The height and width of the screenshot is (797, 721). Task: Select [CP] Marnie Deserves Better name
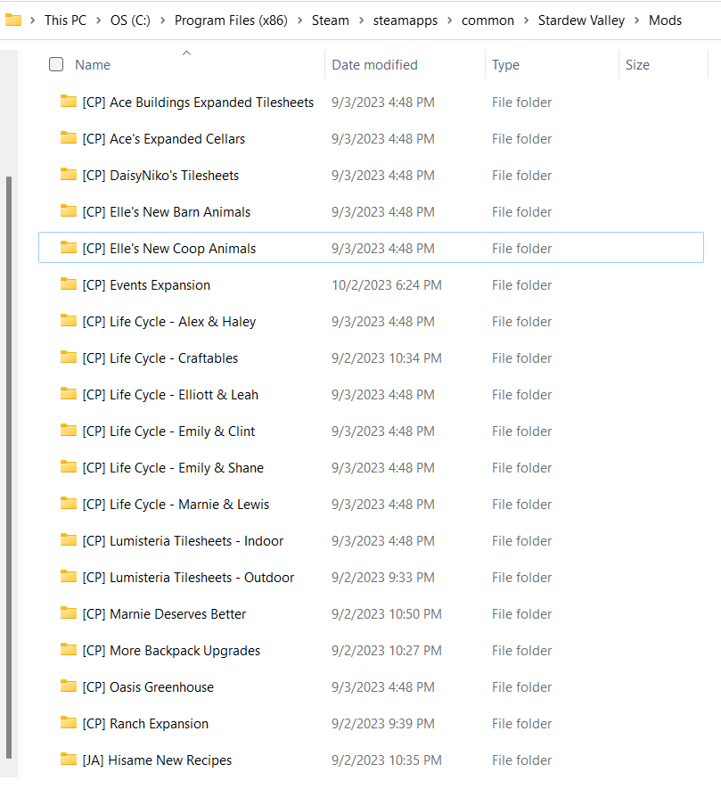[x=164, y=614]
